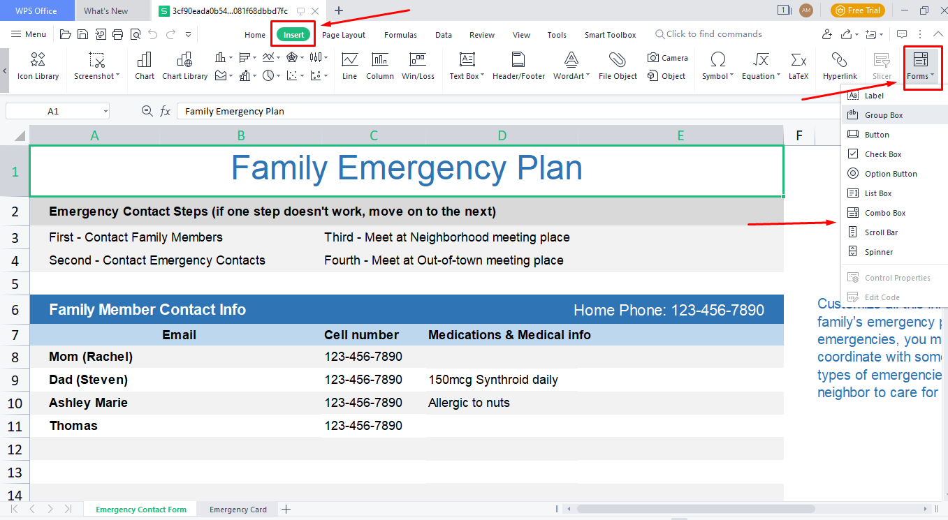Image resolution: width=948 pixels, height=520 pixels.
Task: Select the Scroll Bar form control
Action: (882, 232)
